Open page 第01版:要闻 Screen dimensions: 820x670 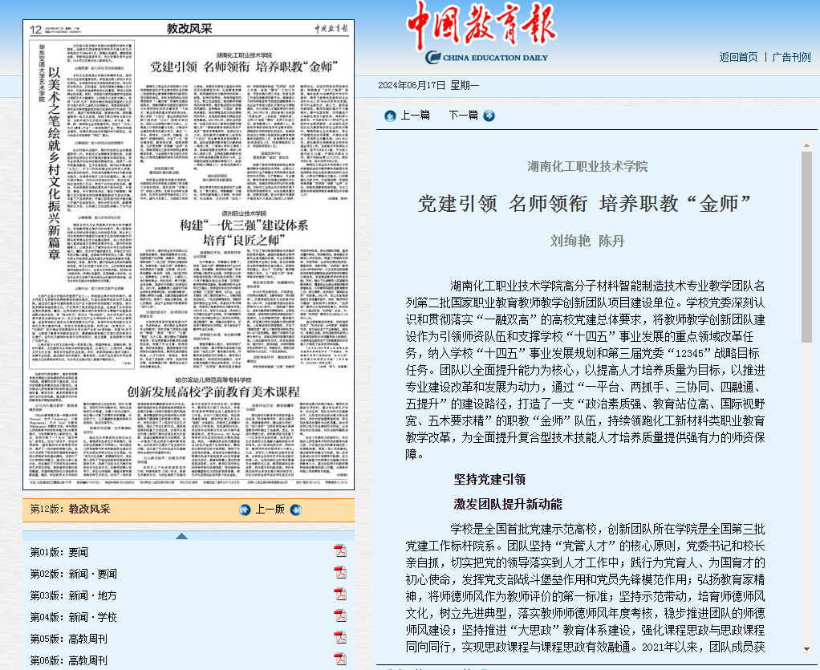click(59, 552)
